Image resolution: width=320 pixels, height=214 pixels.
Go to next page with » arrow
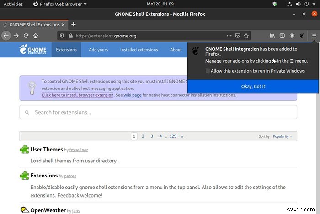182,136
